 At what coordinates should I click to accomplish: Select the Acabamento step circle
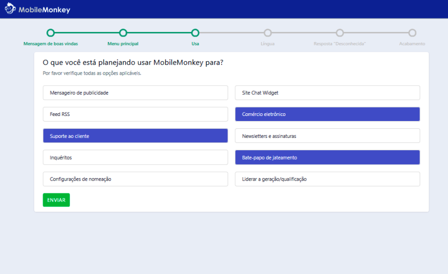(412, 33)
